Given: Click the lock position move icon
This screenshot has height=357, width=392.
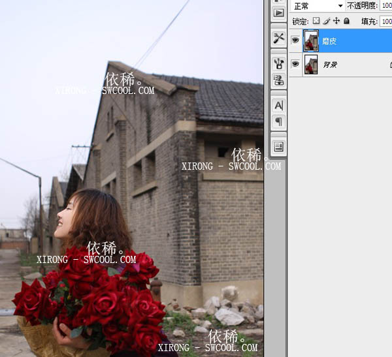Looking at the screenshot, I should (336, 21).
